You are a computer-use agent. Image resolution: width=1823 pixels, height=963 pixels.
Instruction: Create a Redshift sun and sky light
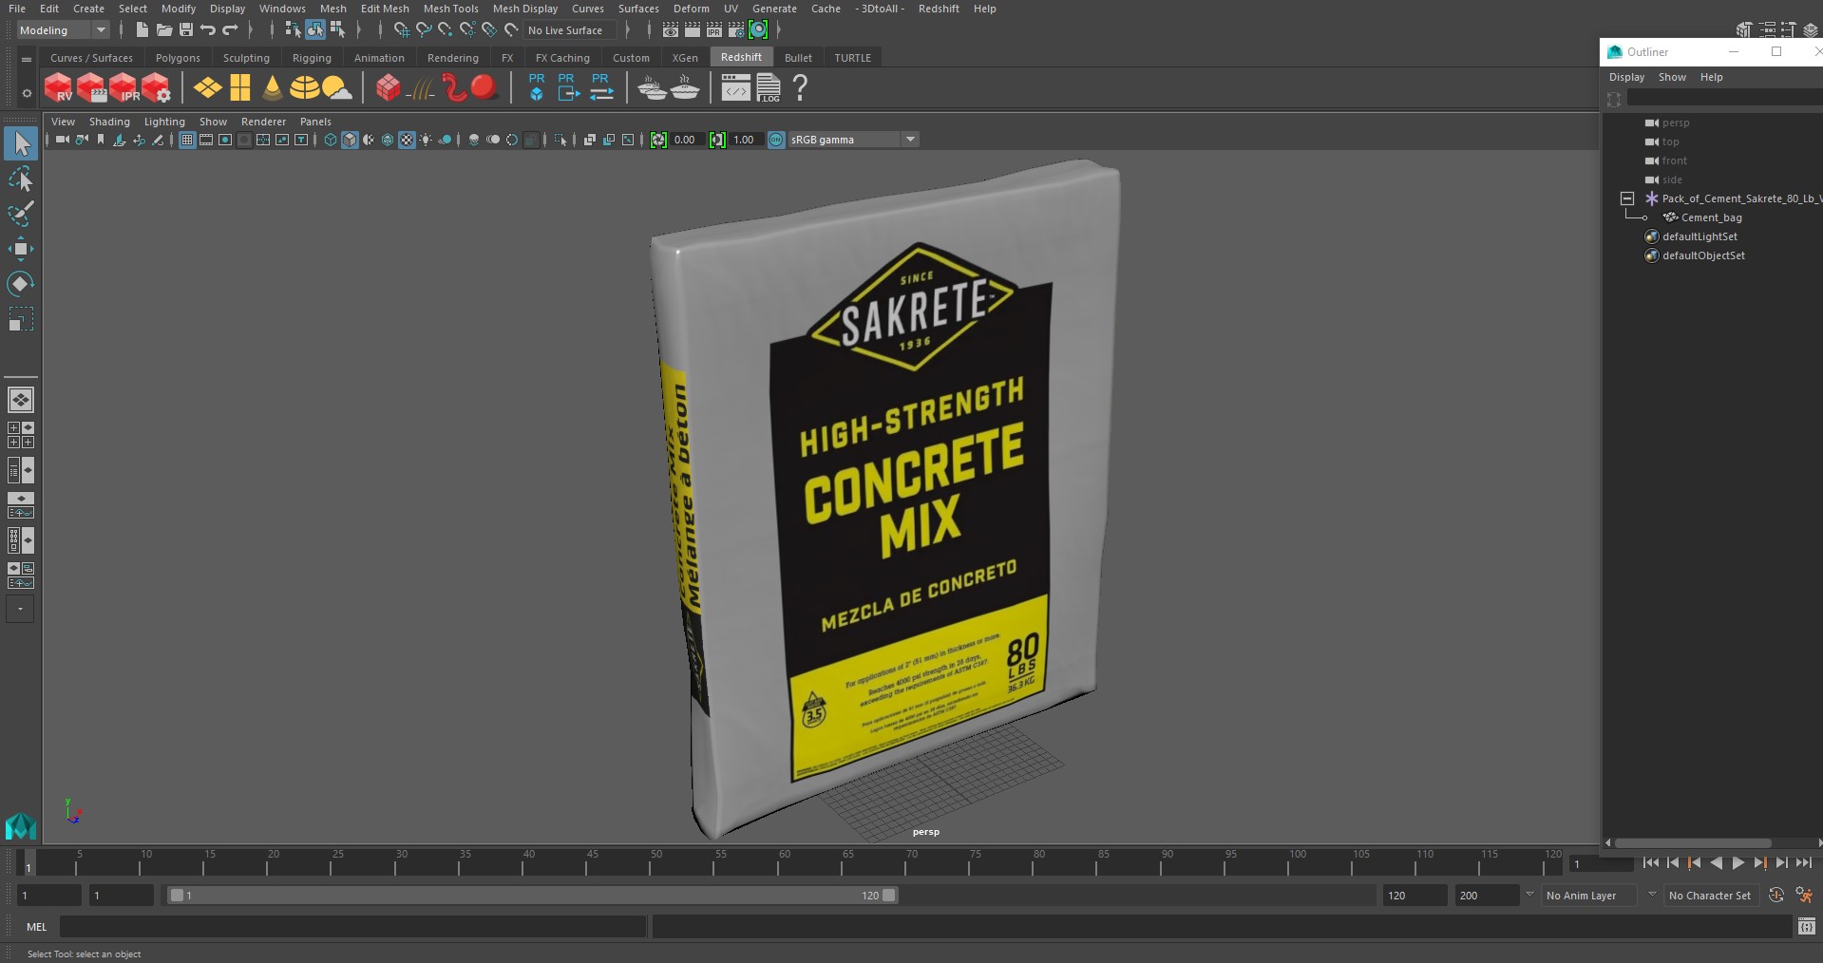[336, 88]
